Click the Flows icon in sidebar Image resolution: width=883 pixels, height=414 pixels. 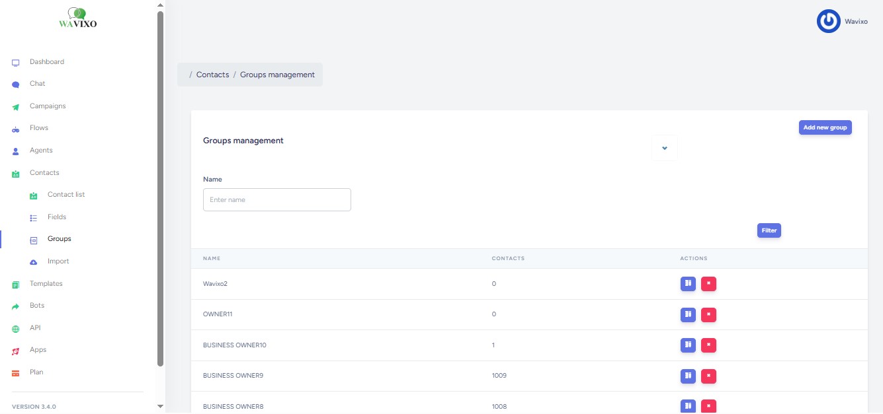[16, 129]
